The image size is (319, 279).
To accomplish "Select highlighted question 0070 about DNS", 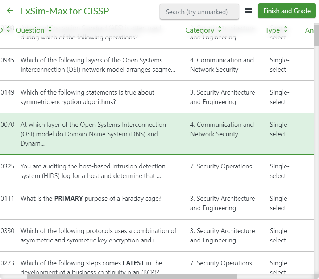I will pyautogui.click(x=94, y=134).
